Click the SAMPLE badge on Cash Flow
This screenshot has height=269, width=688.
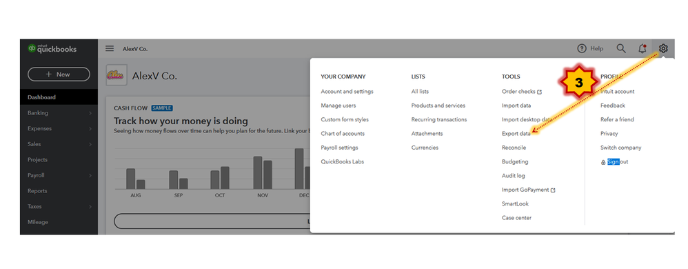coord(162,108)
